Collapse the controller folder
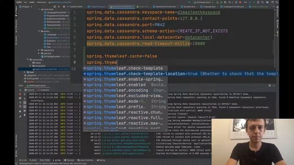Image resolution: width=294 pixels, height=165 pixels. (x=39, y=9)
